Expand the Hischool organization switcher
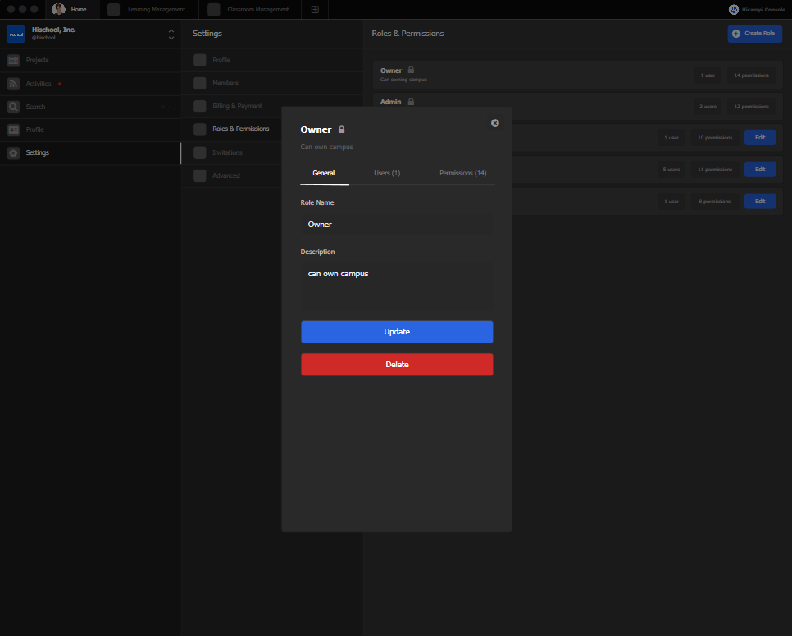 coord(171,34)
